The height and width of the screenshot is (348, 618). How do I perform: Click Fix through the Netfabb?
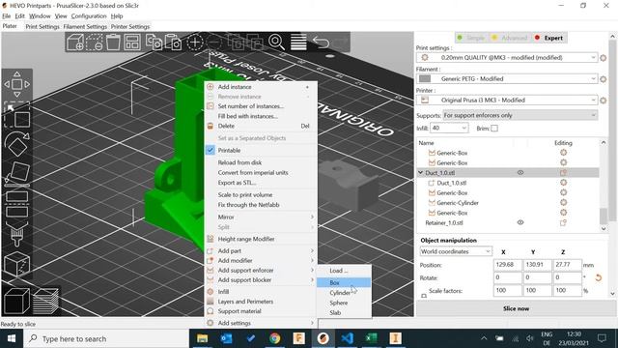261,205
